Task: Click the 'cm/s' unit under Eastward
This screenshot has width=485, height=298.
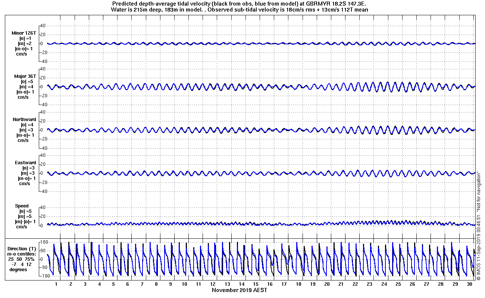Action: (25, 184)
